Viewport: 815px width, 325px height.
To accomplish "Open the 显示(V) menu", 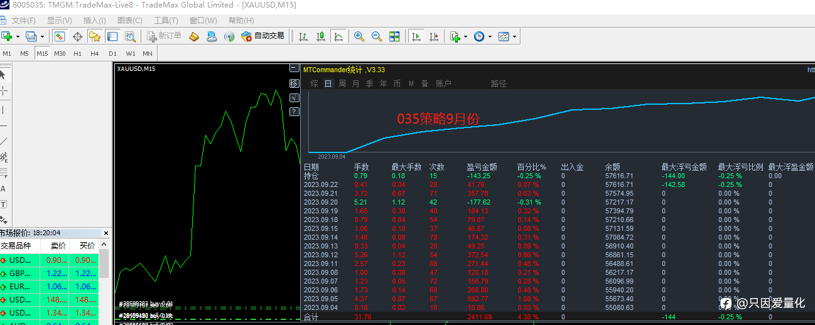I will 59,21.
